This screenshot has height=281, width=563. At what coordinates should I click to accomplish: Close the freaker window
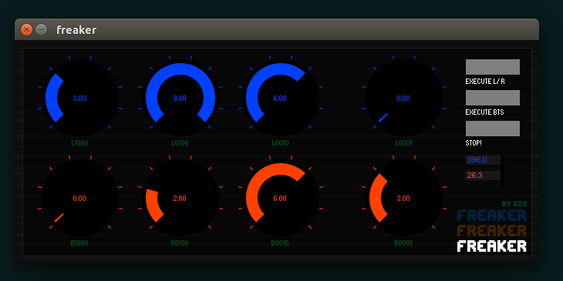click(x=26, y=29)
